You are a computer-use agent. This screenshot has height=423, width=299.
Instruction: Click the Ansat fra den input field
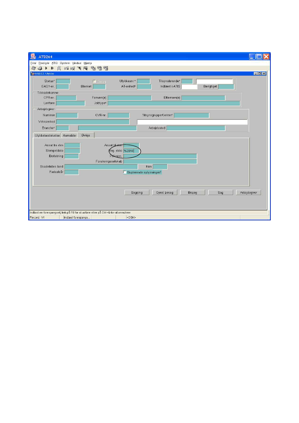72,145
